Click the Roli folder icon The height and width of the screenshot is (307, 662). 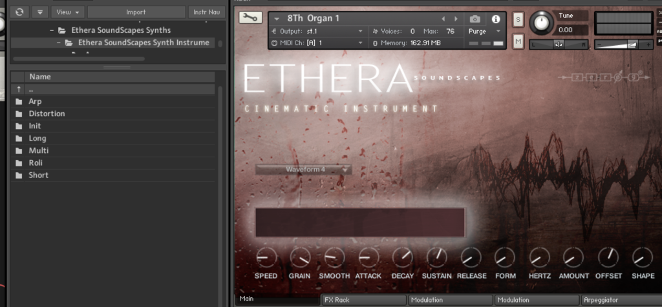(x=19, y=163)
